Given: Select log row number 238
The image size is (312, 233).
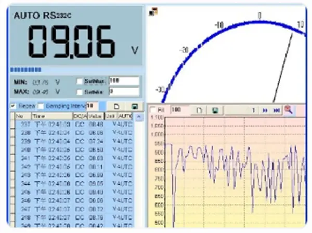Looking at the screenshot, I should 74,133.
